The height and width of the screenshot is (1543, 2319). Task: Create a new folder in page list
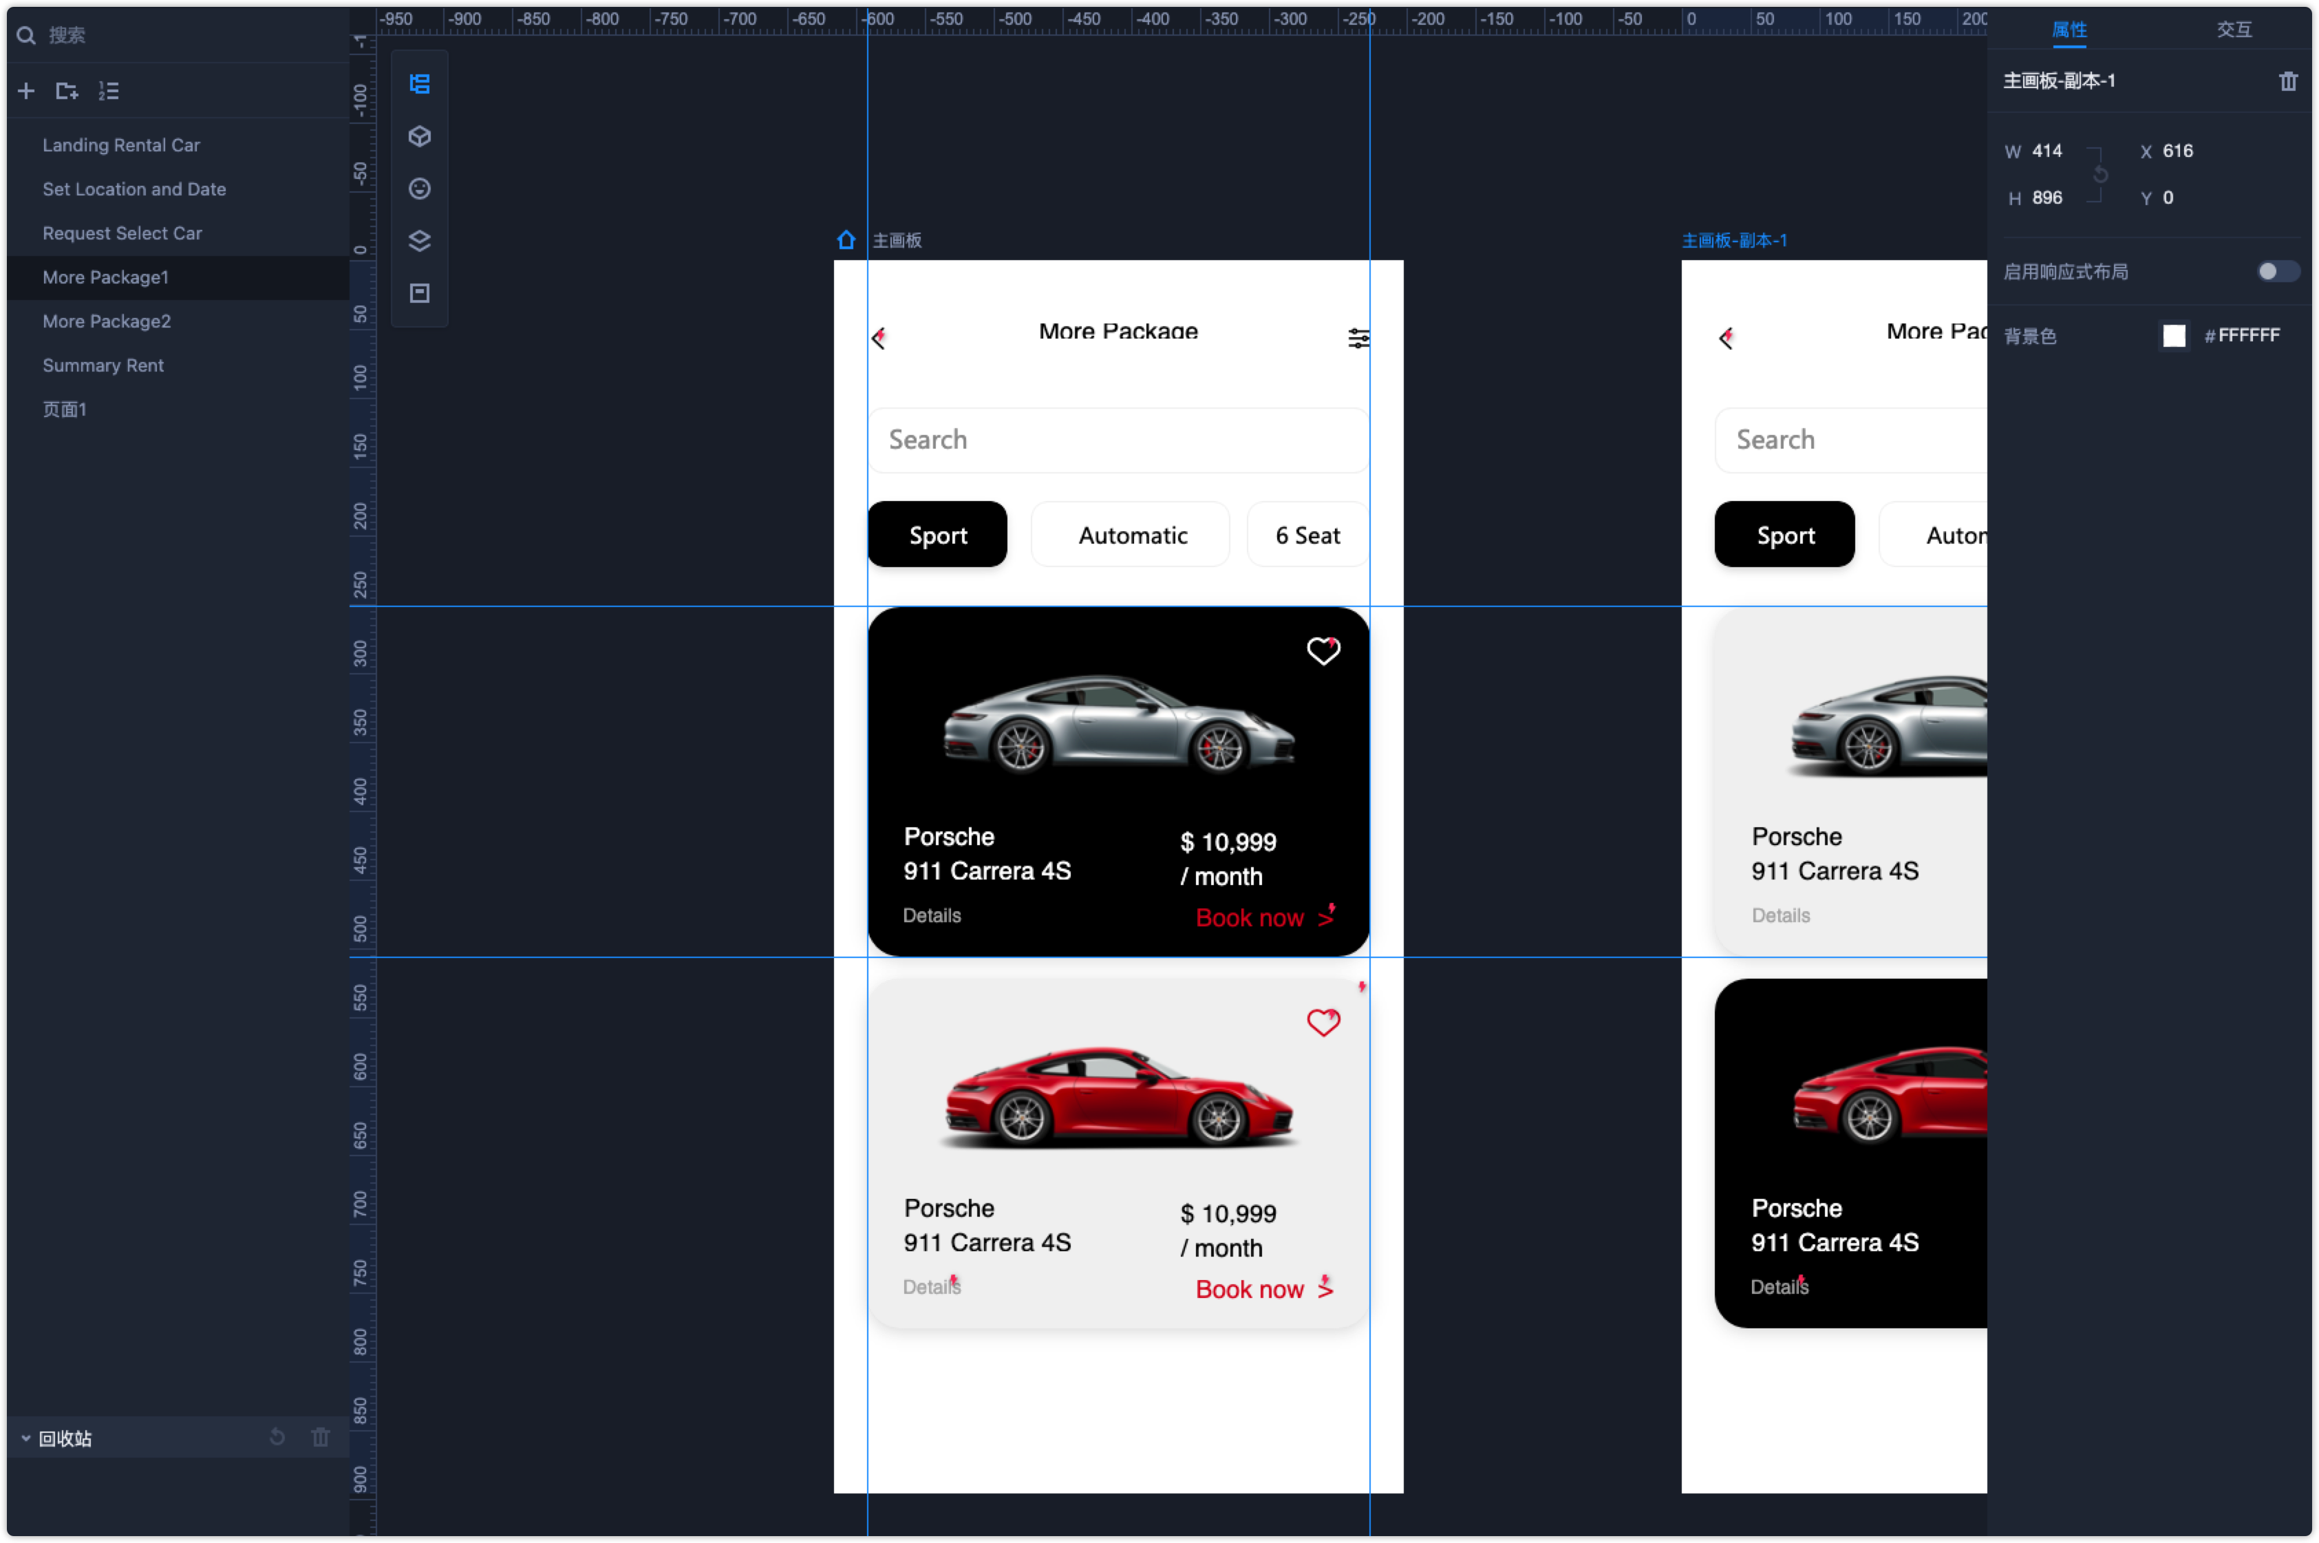tap(67, 91)
